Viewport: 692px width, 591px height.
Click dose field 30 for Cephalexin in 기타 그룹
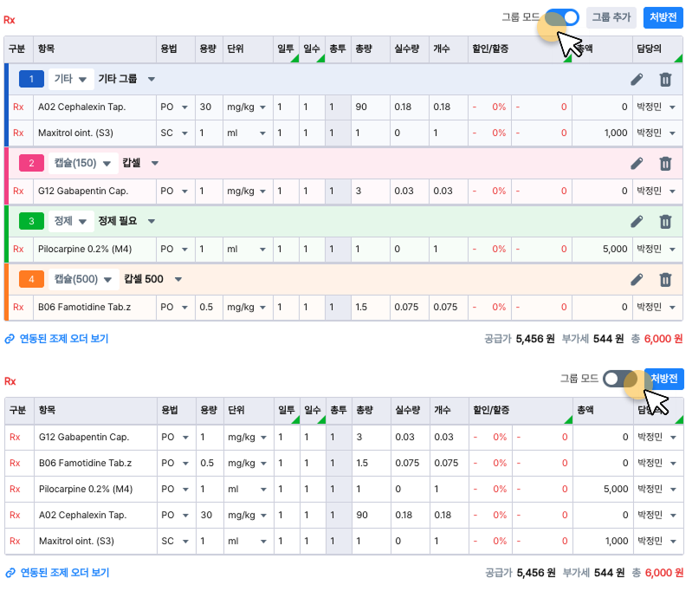[x=209, y=107]
